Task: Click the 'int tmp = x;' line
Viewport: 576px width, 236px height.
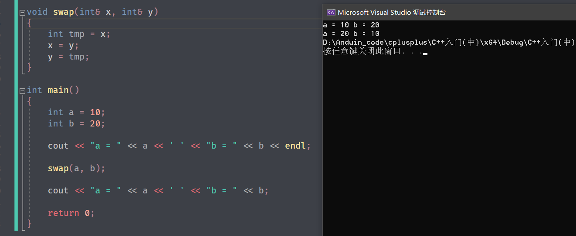Action: point(79,34)
